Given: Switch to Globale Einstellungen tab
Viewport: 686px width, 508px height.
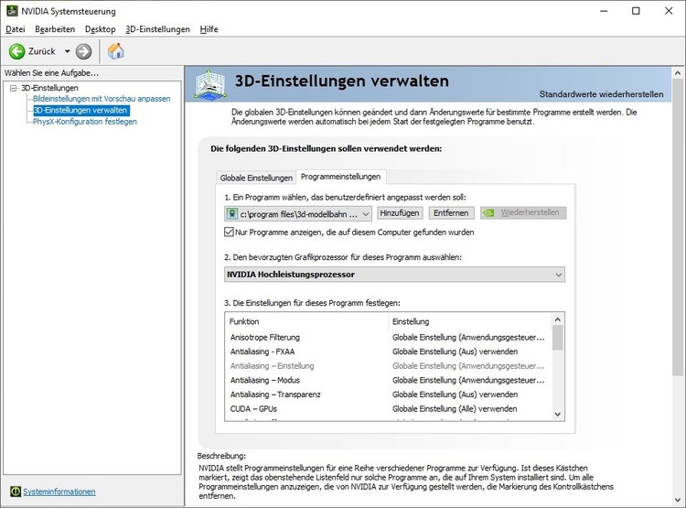Looking at the screenshot, I should [256, 178].
